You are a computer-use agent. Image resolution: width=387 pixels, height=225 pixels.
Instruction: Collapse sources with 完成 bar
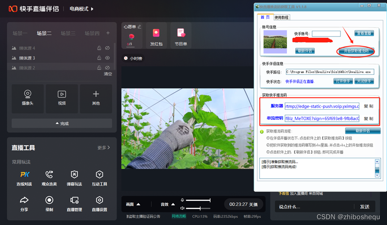pyautogui.click(x=62, y=123)
